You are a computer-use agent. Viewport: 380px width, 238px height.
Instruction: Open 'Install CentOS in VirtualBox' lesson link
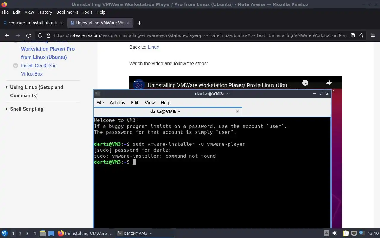(39, 70)
